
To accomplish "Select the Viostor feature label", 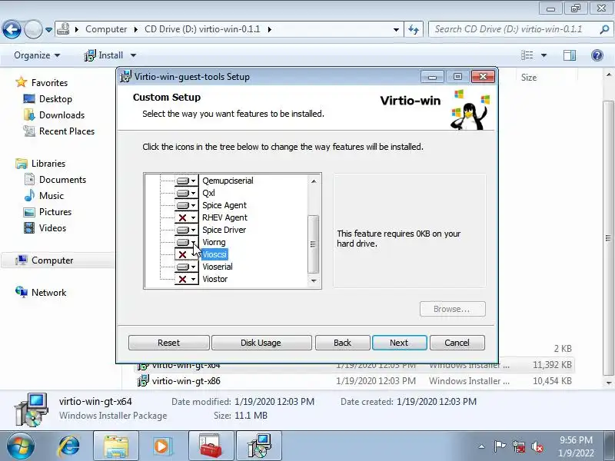I will 214,279.
